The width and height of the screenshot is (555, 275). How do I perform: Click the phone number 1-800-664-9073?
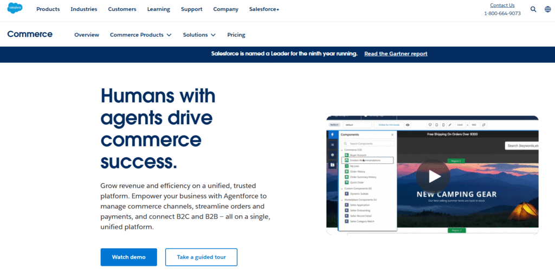pos(502,14)
